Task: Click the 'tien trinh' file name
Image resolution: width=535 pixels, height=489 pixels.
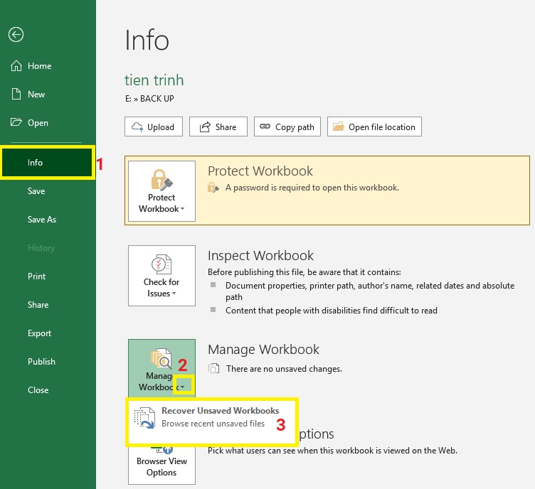Action: tap(154, 80)
